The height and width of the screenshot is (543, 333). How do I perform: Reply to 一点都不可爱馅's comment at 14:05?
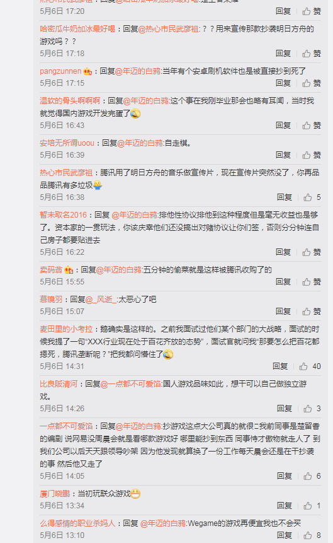click(285, 476)
